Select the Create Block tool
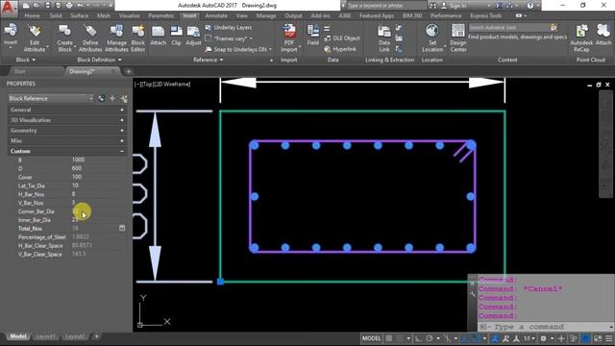The height and width of the screenshot is (346, 615). click(64, 37)
